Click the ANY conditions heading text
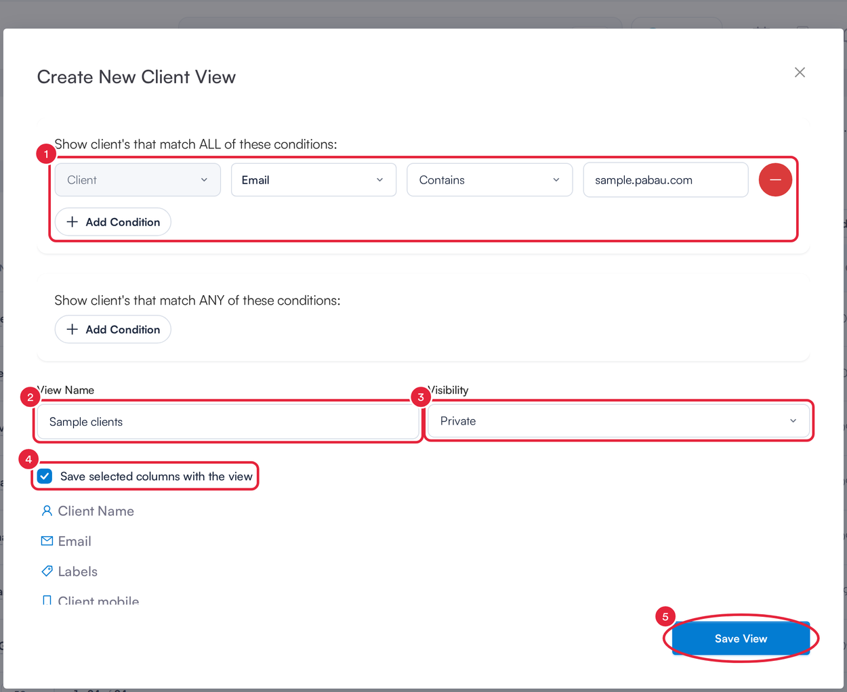847x692 pixels. 197,300
